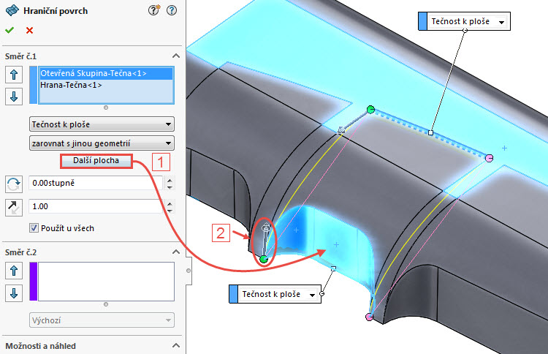Grab Směr č.1 list resize handle dot
Image resolution: width=548 pixels, height=354 pixels.
[x=106, y=108]
